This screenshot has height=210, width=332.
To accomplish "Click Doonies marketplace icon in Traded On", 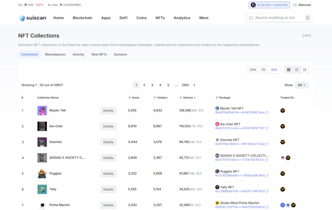I will (283, 142).
